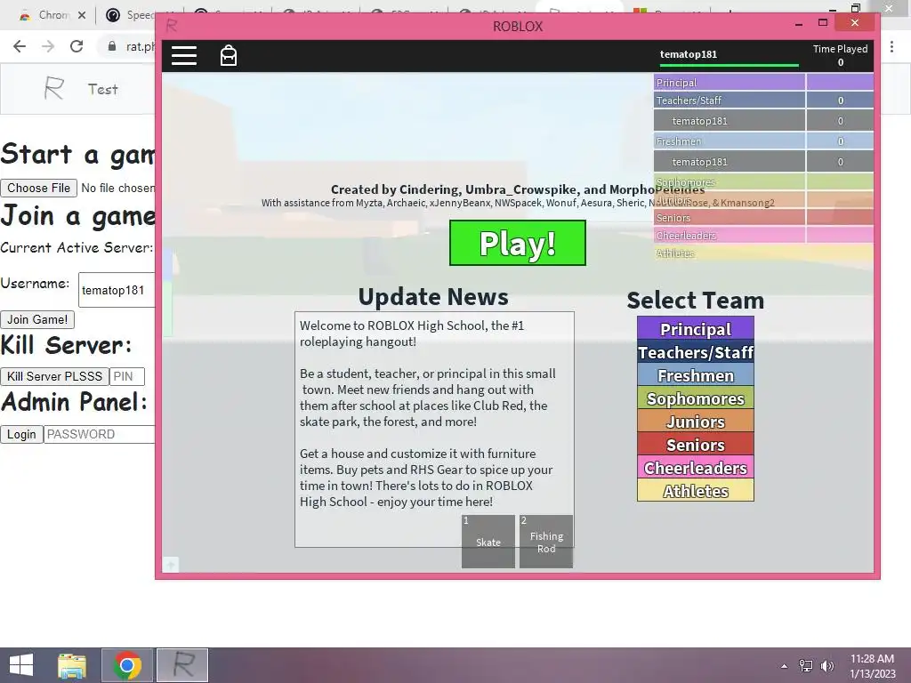Click ROBLOX app icon in taskbar
The height and width of the screenshot is (683, 911).
click(182, 665)
